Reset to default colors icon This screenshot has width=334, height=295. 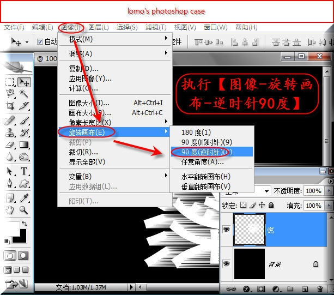(x=7, y=241)
